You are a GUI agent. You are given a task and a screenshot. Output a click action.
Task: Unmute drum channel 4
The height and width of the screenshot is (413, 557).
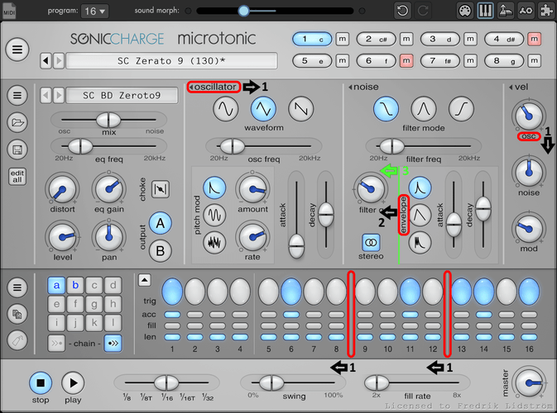point(535,39)
